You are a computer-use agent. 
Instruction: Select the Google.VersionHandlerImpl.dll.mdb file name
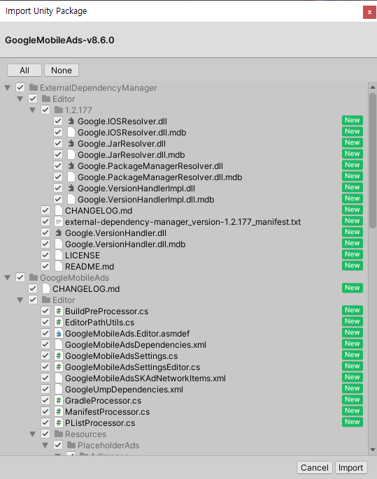145,200
